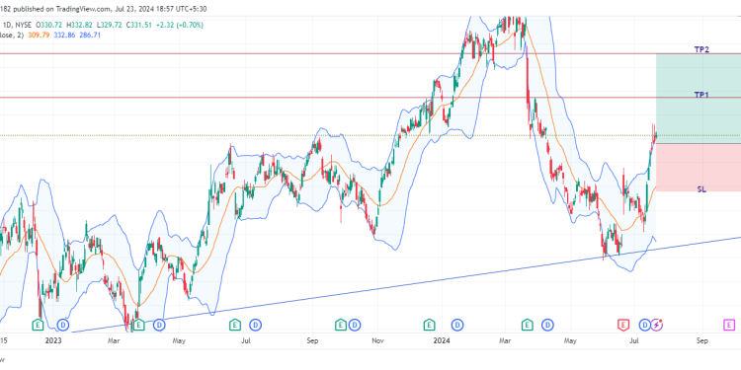Click the Nov time axis label

point(377,340)
